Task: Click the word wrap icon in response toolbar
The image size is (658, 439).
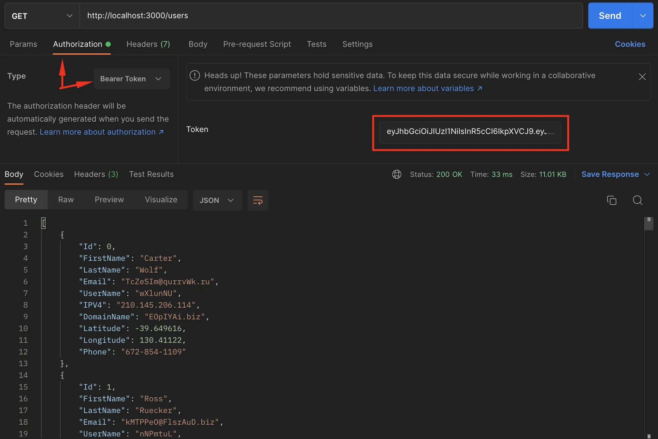Action: point(258,200)
